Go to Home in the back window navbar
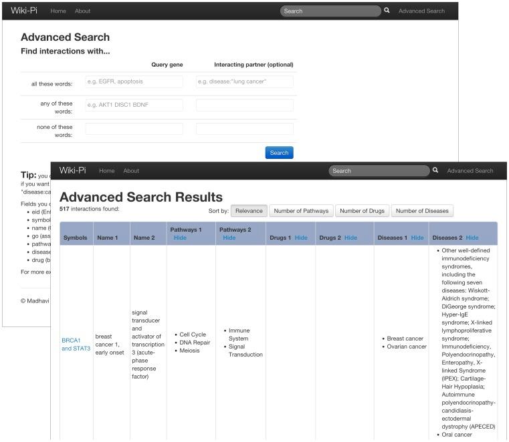 click(58, 11)
